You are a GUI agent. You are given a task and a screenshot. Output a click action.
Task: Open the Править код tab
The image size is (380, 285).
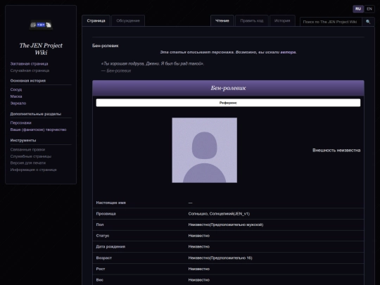[252, 20]
